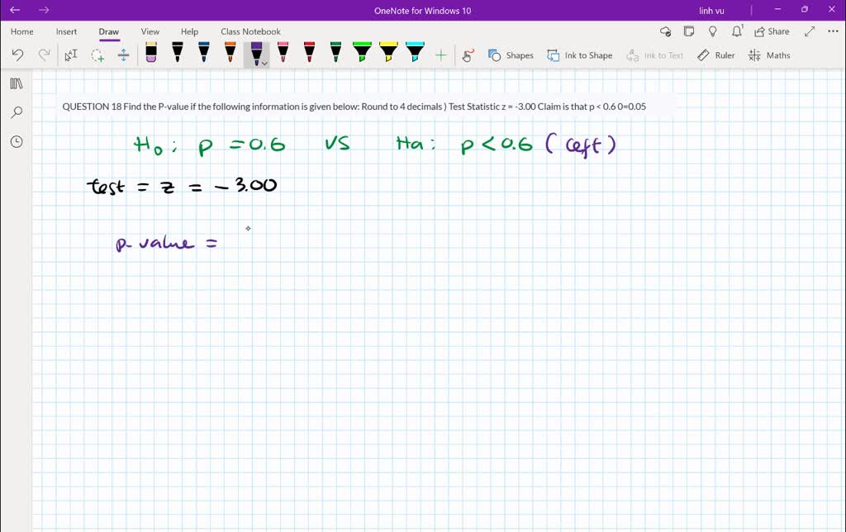Click the Share button
The height and width of the screenshot is (532, 846).
click(x=771, y=31)
